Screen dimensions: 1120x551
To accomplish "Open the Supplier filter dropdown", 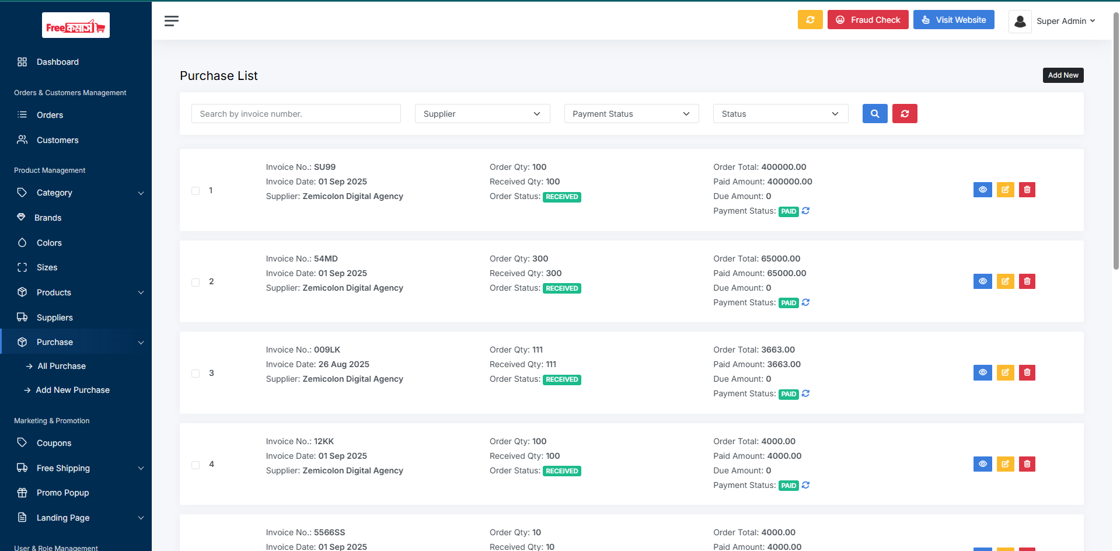I will pos(482,114).
